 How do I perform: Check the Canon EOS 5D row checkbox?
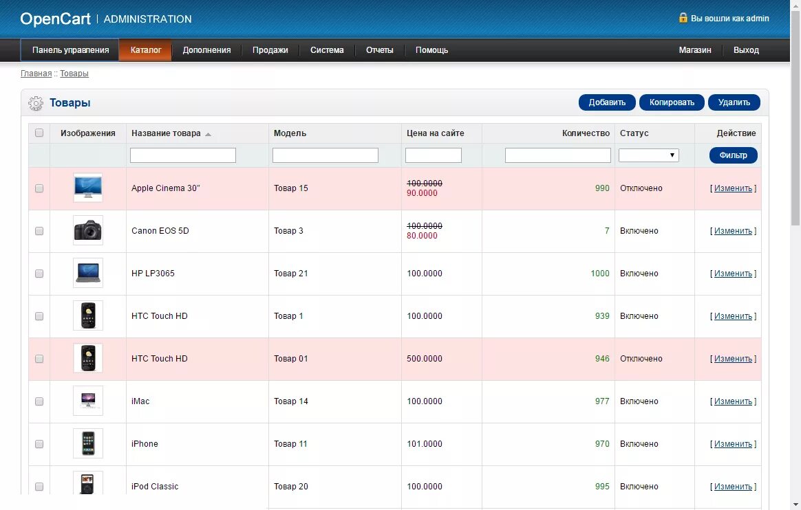pyautogui.click(x=39, y=231)
